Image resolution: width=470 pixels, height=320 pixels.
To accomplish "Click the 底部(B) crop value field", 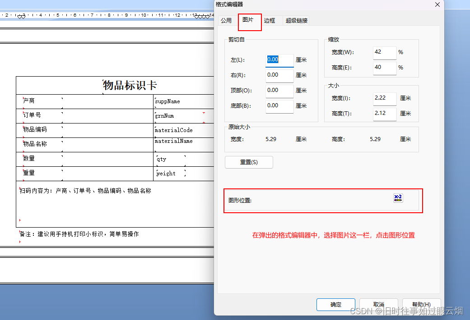I will (279, 106).
